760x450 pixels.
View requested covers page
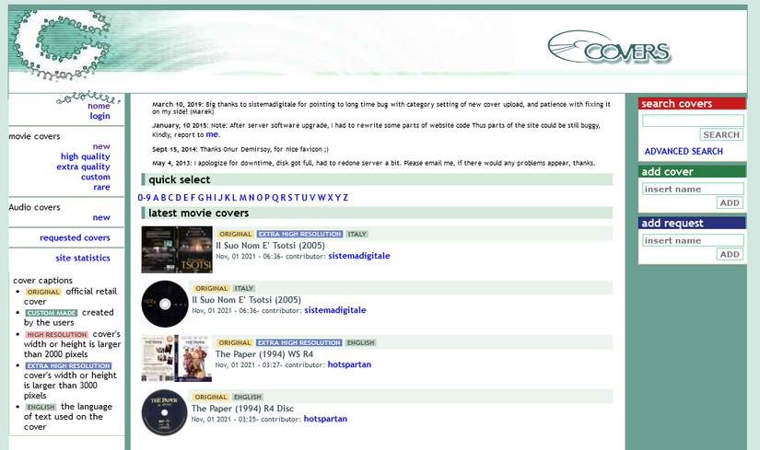coord(76,237)
